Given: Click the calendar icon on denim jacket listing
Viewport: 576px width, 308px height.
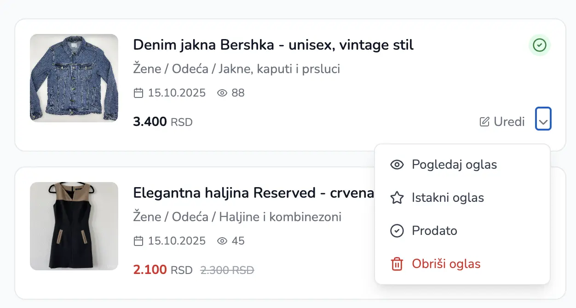Looking at the screenshot, I should click(x=138, y=93).
